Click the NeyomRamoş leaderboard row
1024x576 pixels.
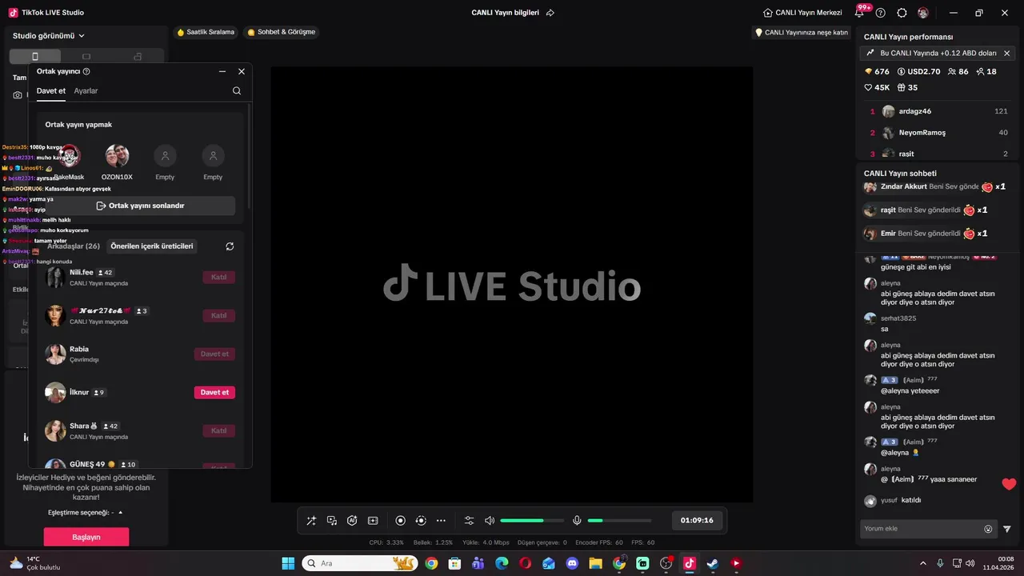(938, 133)
